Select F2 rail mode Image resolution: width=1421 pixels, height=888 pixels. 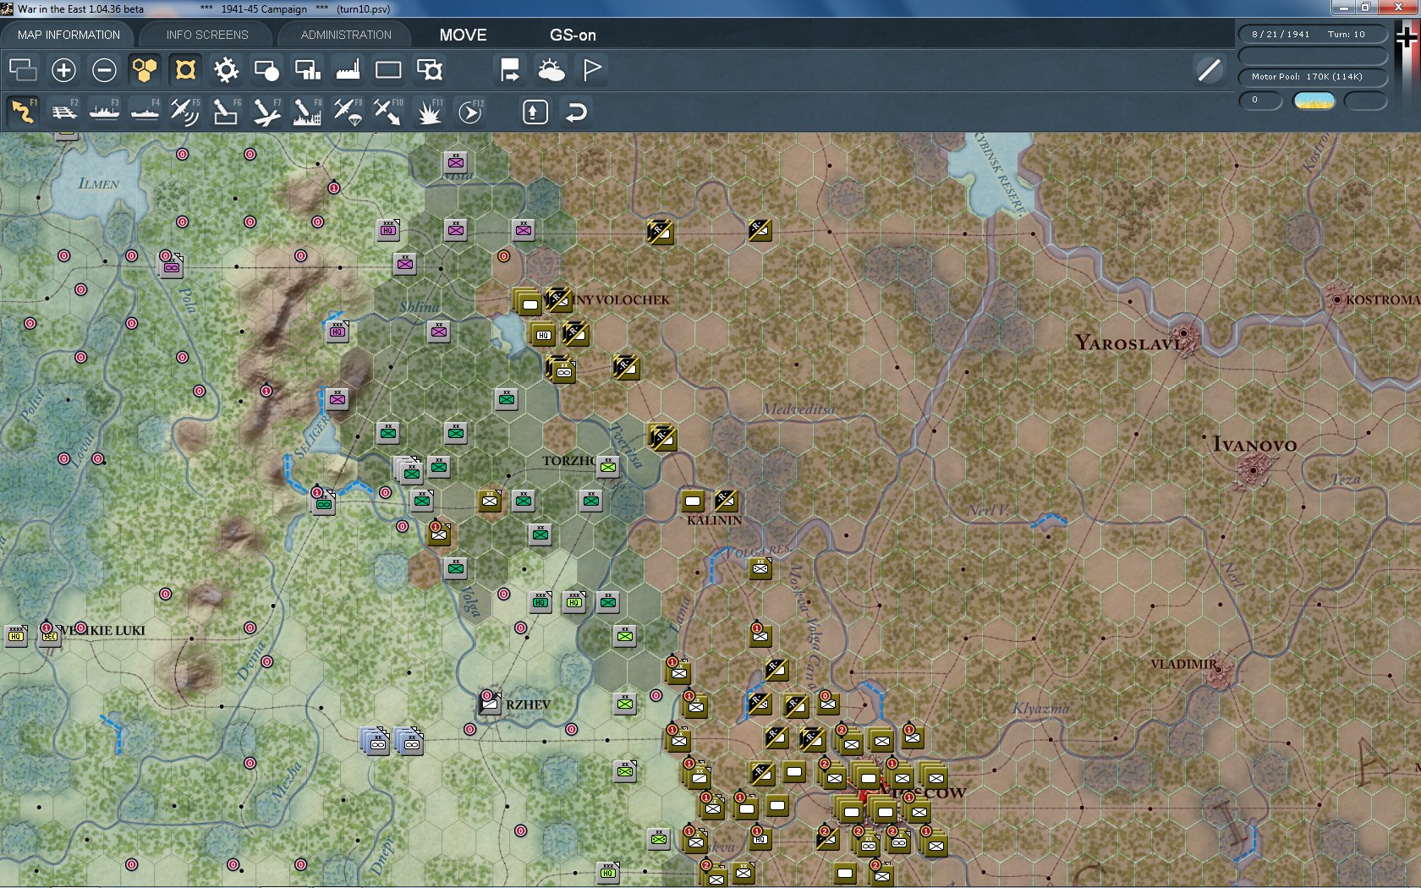[x=63, y=111]
